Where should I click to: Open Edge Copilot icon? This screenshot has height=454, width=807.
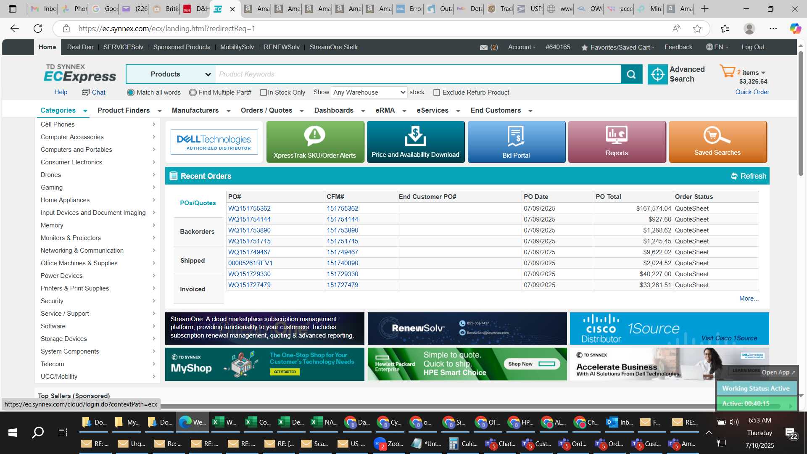[x=795, y=29]
